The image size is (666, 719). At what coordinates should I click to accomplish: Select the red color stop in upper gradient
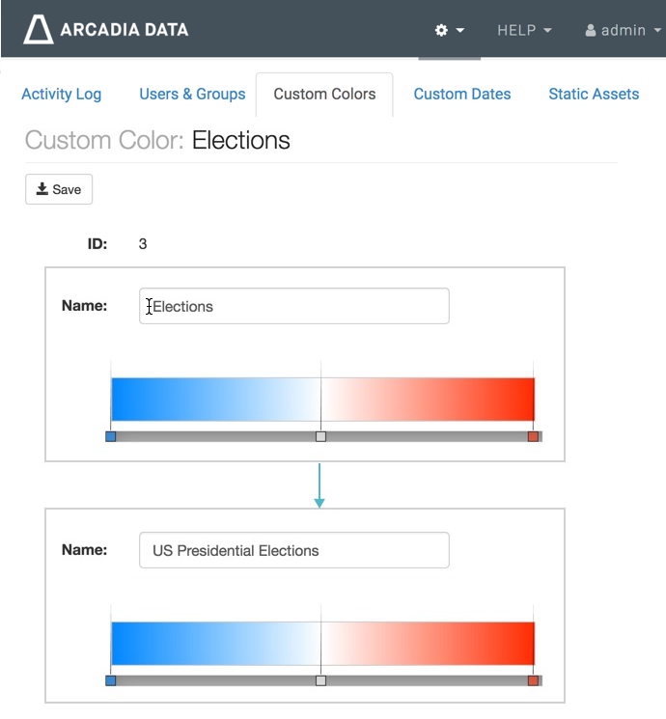point(533,436)
